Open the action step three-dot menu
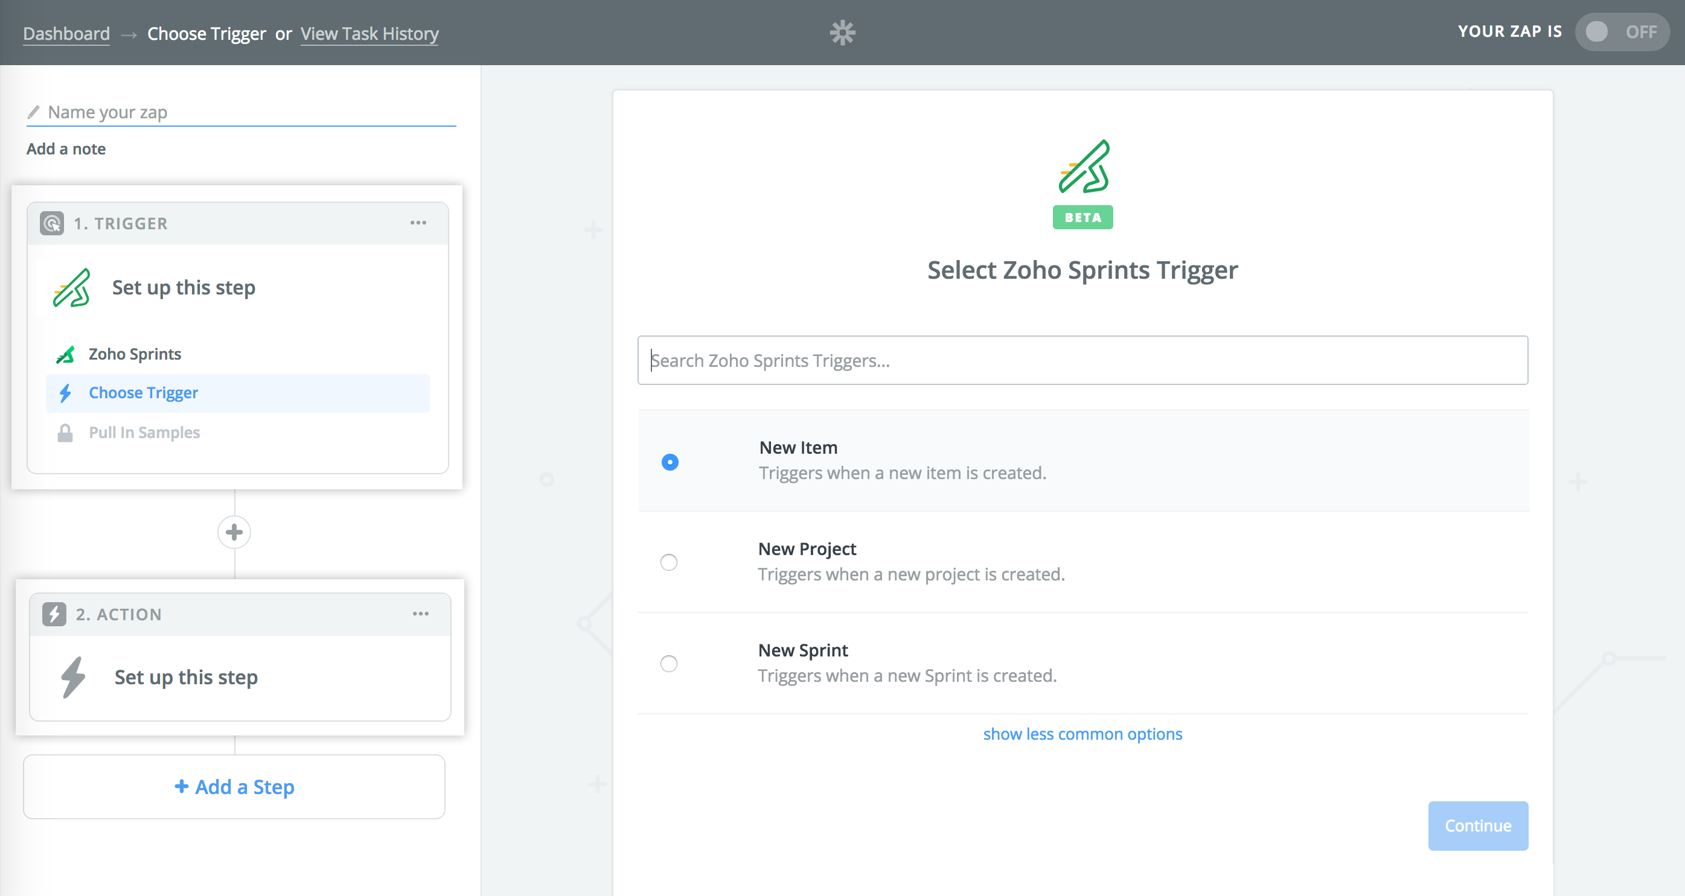Screen dimensions: 1685x896 pos(421,614)
